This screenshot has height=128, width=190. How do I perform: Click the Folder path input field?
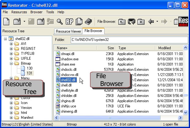tap(129, 40)
